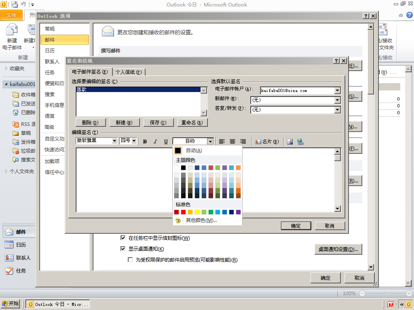Toggle 在任务栏中显示信封图标(W) checkbox
This screenshot has width=414, height=310.
[123, 238]
